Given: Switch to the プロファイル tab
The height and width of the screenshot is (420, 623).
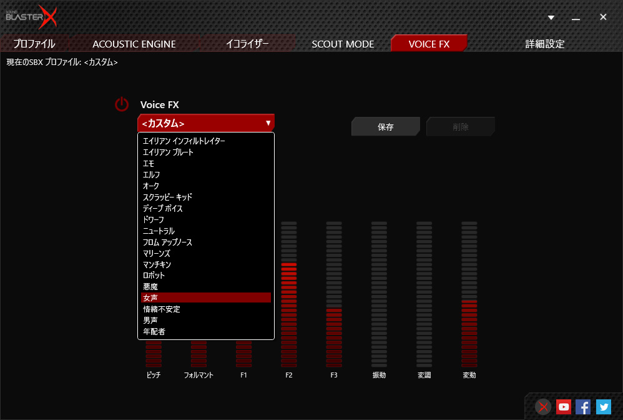Looking at the screenshot, I should 34,44.
